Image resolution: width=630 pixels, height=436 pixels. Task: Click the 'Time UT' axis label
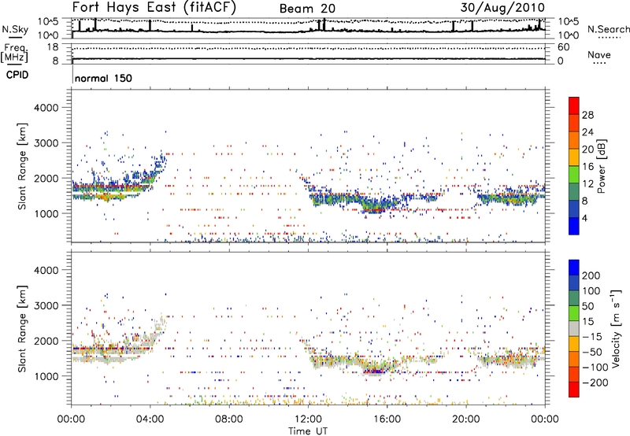[x=308, y=431]
